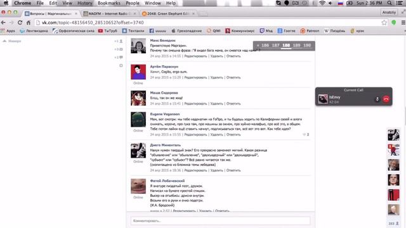
Task: Like Eugene Veganson's comment via heart counter
Action: 306,134
